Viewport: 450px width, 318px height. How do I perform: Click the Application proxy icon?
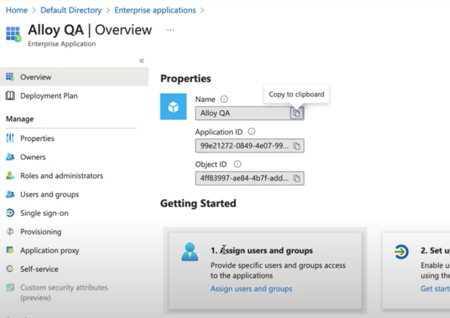tap(10, 250)
